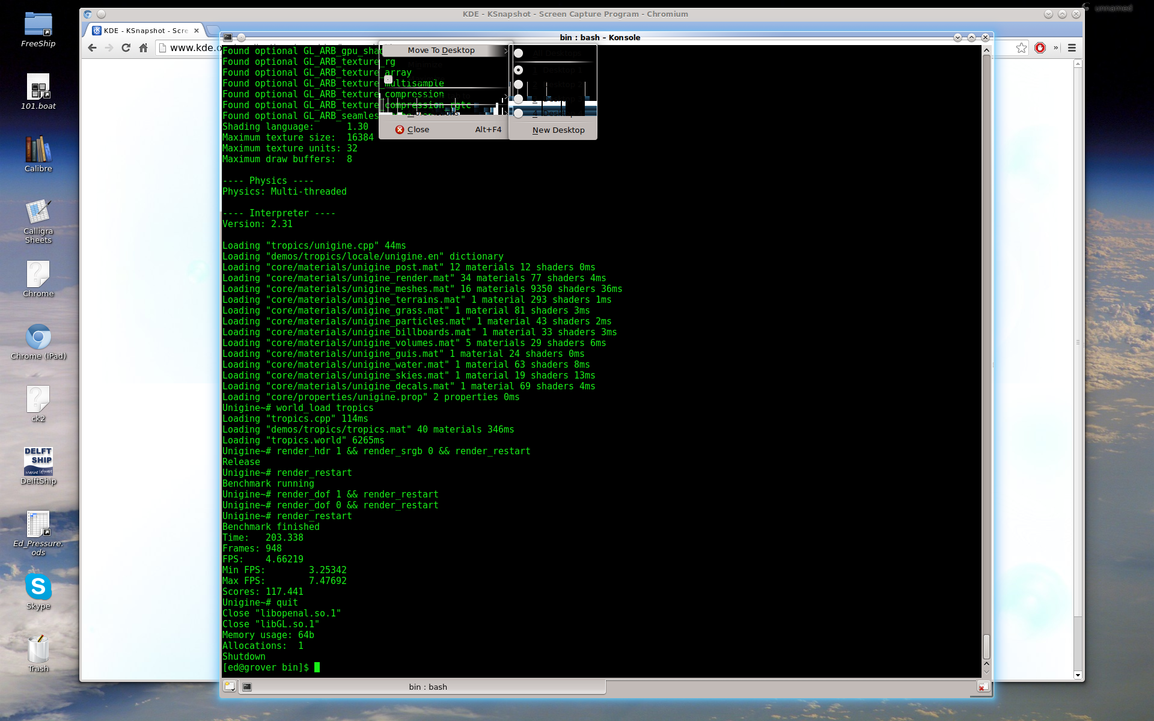Switch to the bin : bash tab
Viewport: 1154px width, 721px height.
(427, 687)
